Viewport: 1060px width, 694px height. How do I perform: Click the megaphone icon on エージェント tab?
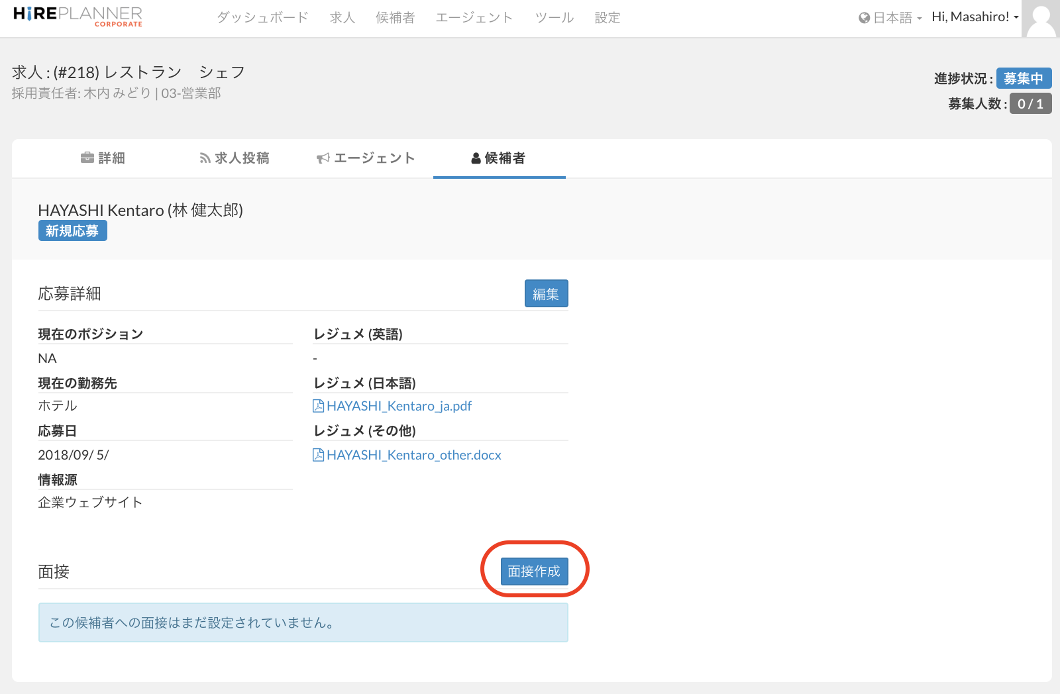(323, 158)
